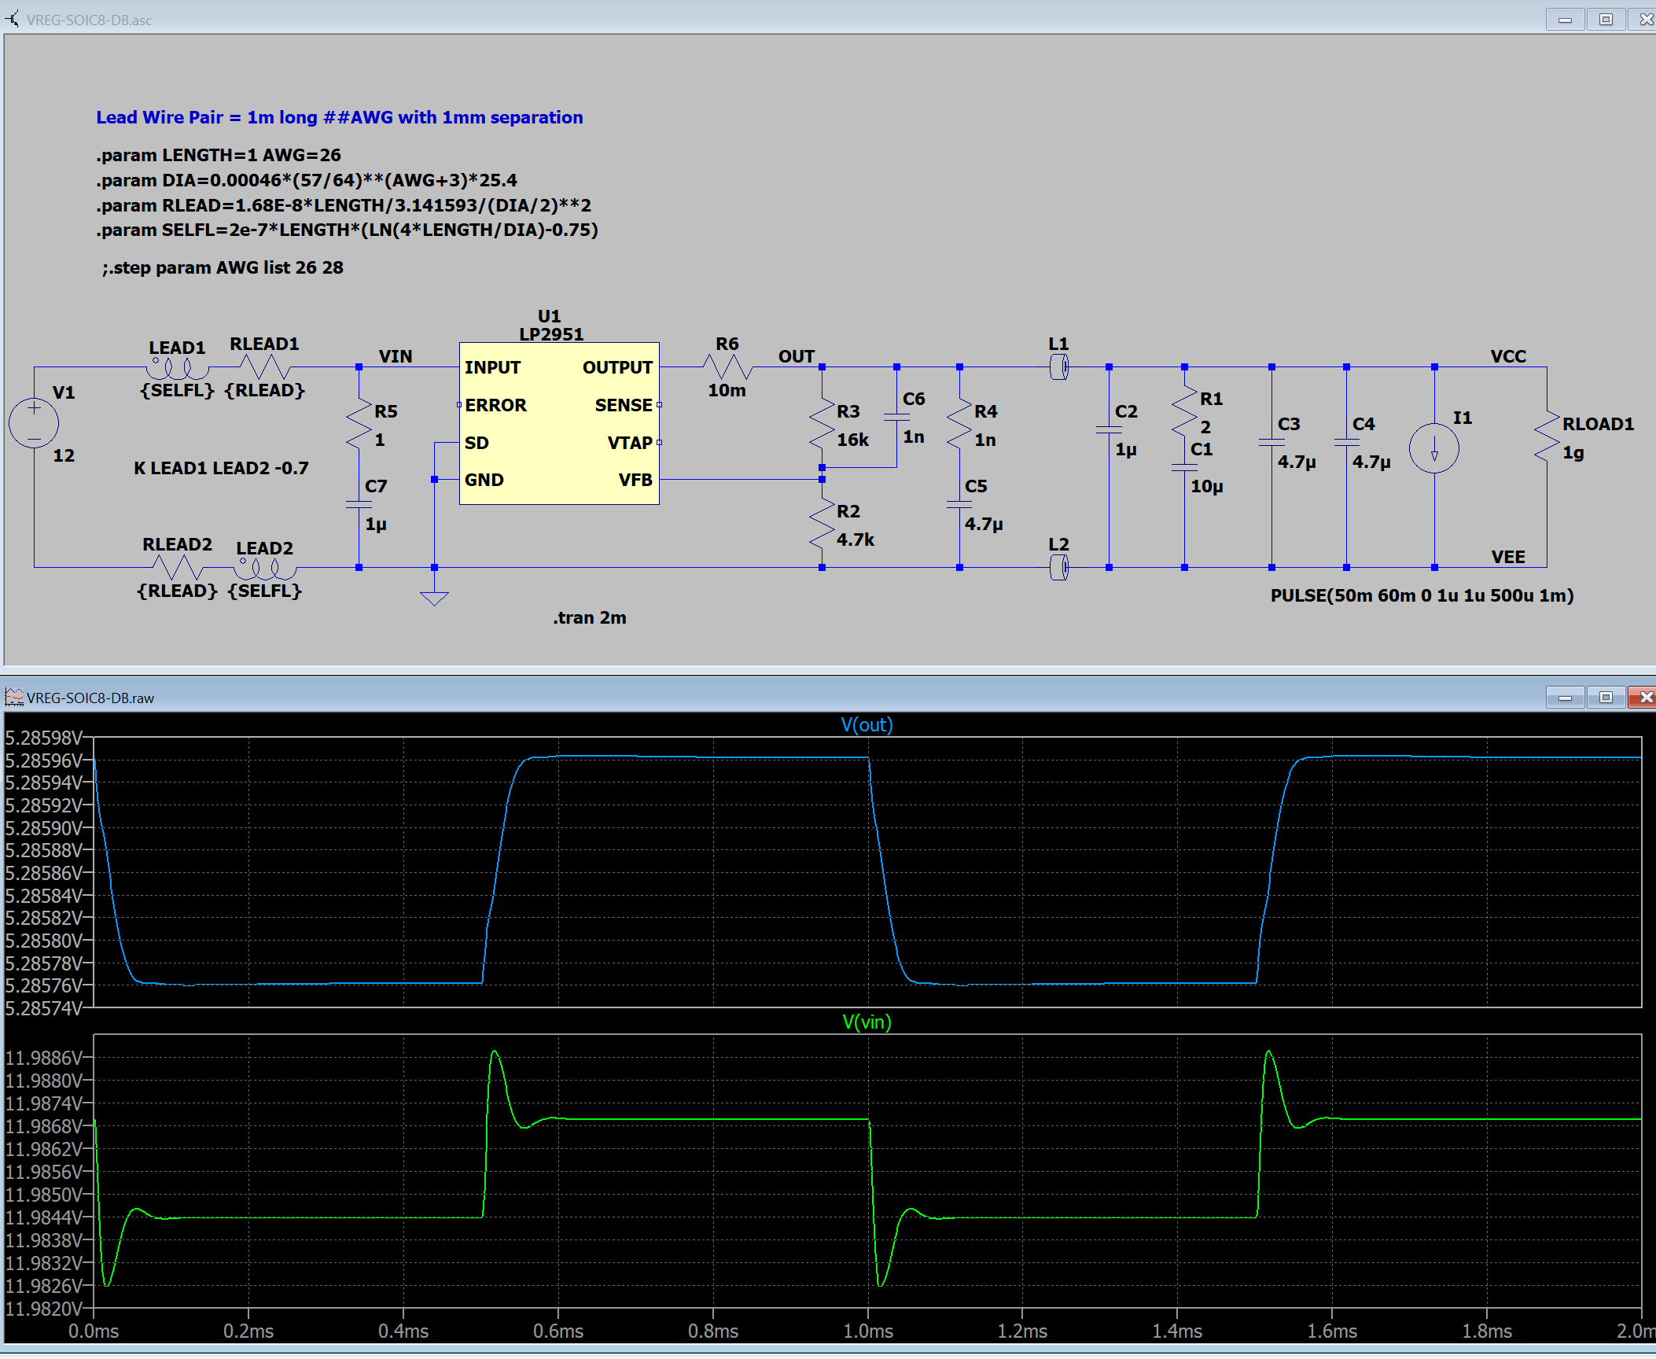Click the ground symbol below GND
The image size is (1656, 1359).
[434, 598]
